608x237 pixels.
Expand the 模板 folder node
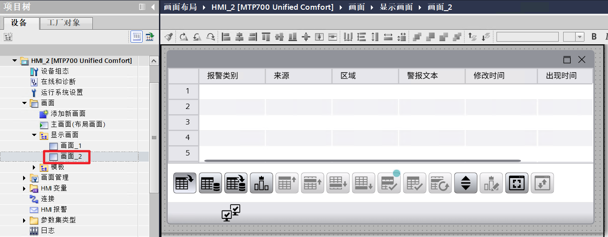click(34, 167)
